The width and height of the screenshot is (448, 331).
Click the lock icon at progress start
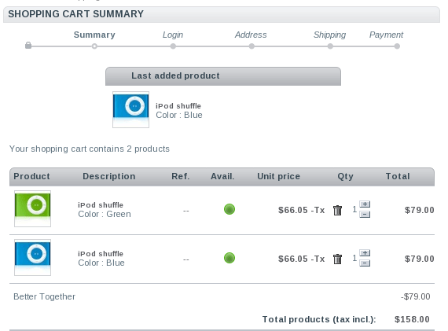click(28, 45)
